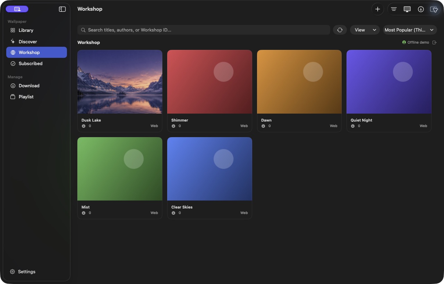Open Settings at sidebar bottom

click(x=23, y=272)
